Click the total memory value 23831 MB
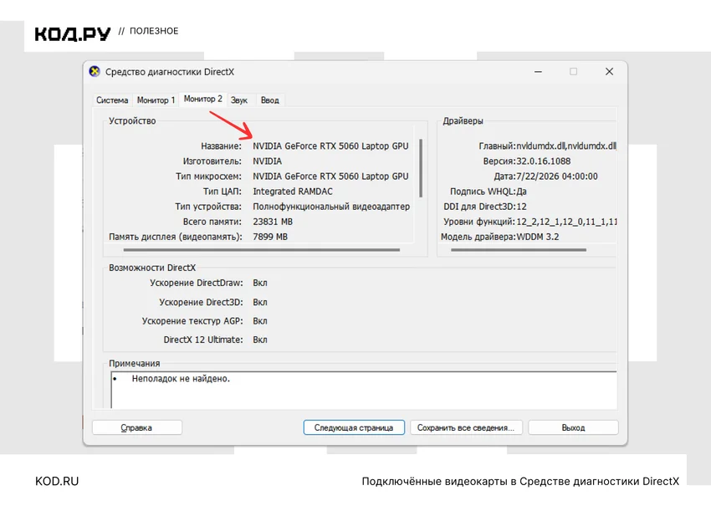Viewport: 711px width, 506px height. click(x=273, y=222)
